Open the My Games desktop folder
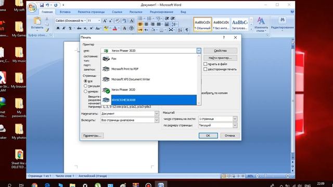Viewport: 333px width, 187px height. pos(19,29)
